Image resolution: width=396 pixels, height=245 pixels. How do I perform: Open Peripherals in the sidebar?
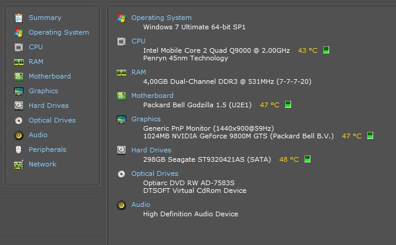point(48,149)
